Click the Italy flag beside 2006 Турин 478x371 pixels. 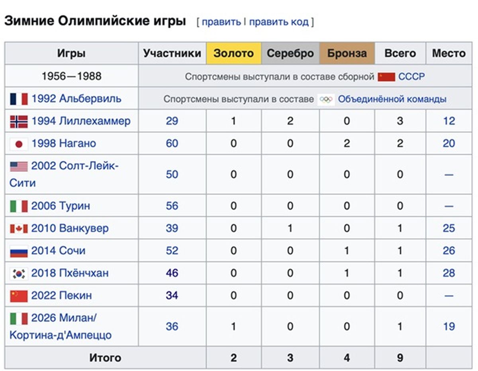tap(19, 206)
